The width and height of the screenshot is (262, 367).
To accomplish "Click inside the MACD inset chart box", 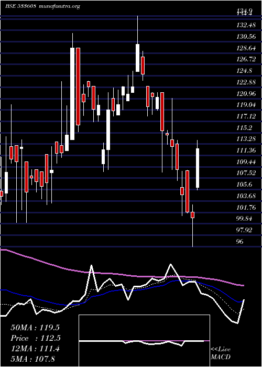I will click(x=144, y=341).
